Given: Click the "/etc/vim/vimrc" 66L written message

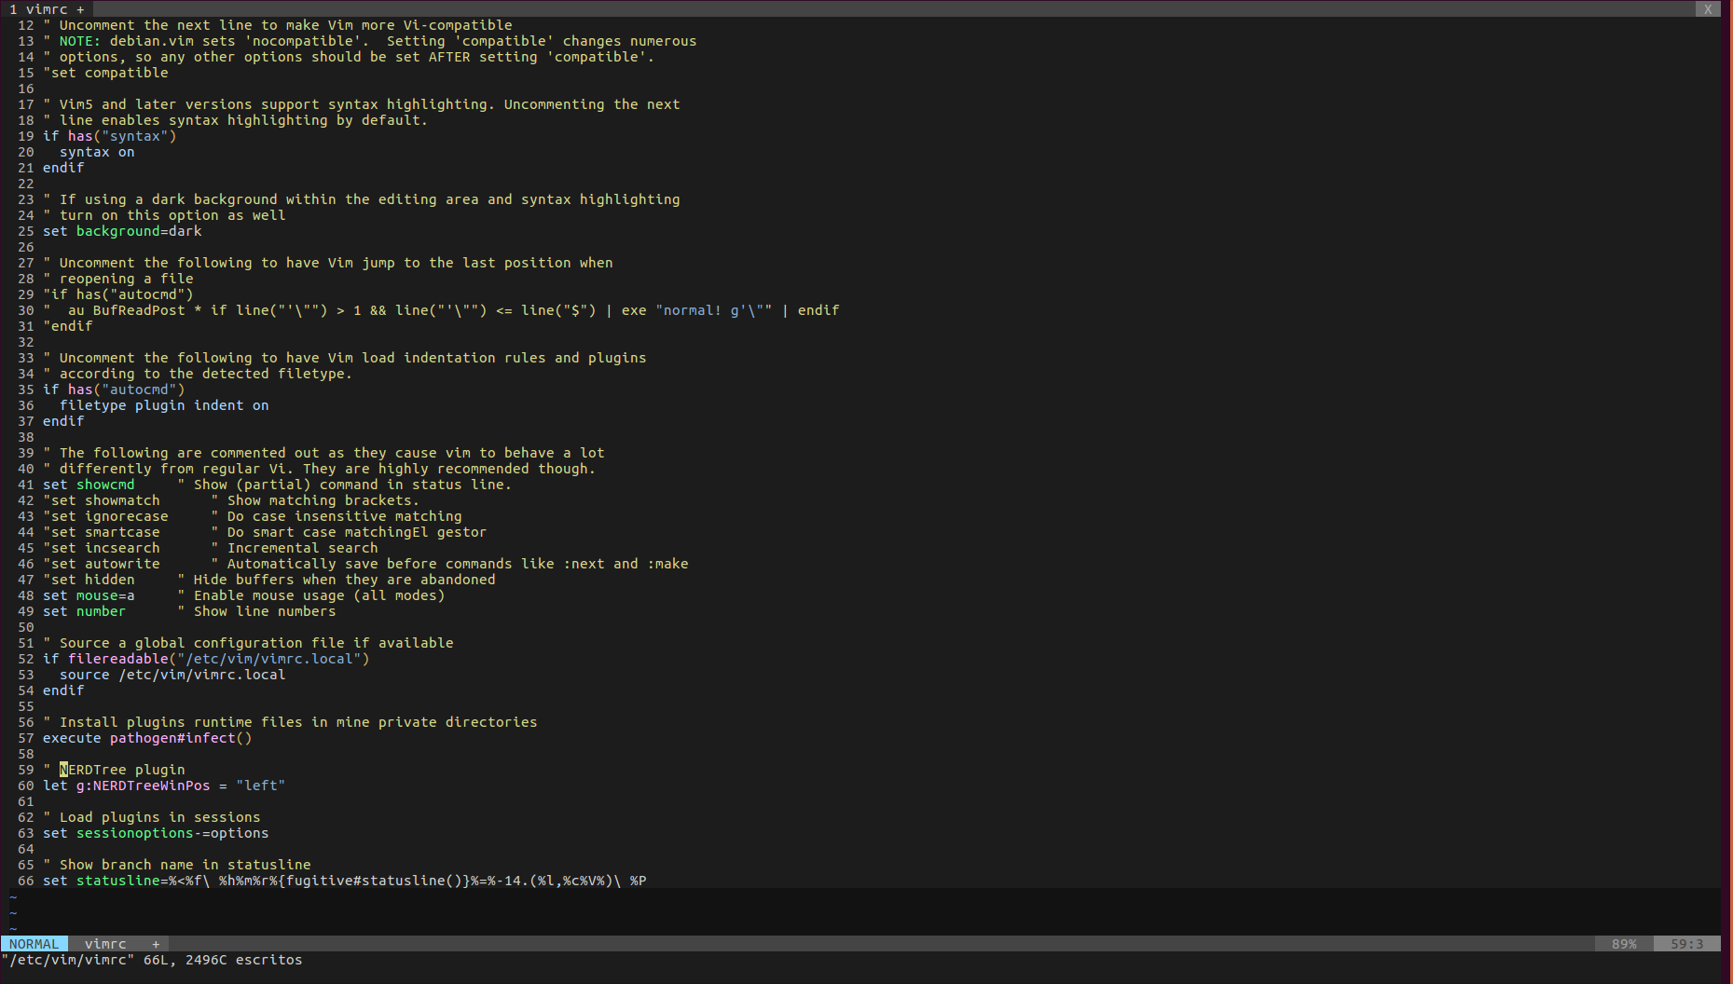Looking at the screenshot, I should point(152,960).
